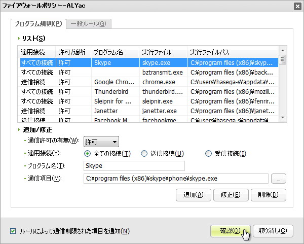Viewport: 304px width, 244px height.
Task: Switch to the 一般ルール(G) tab
Action: coord(88,24)
